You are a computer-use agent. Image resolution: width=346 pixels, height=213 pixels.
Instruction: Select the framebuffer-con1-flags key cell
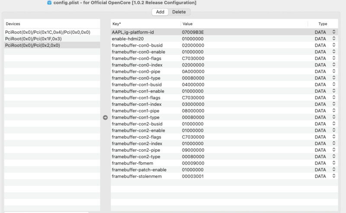click(136, 98)
